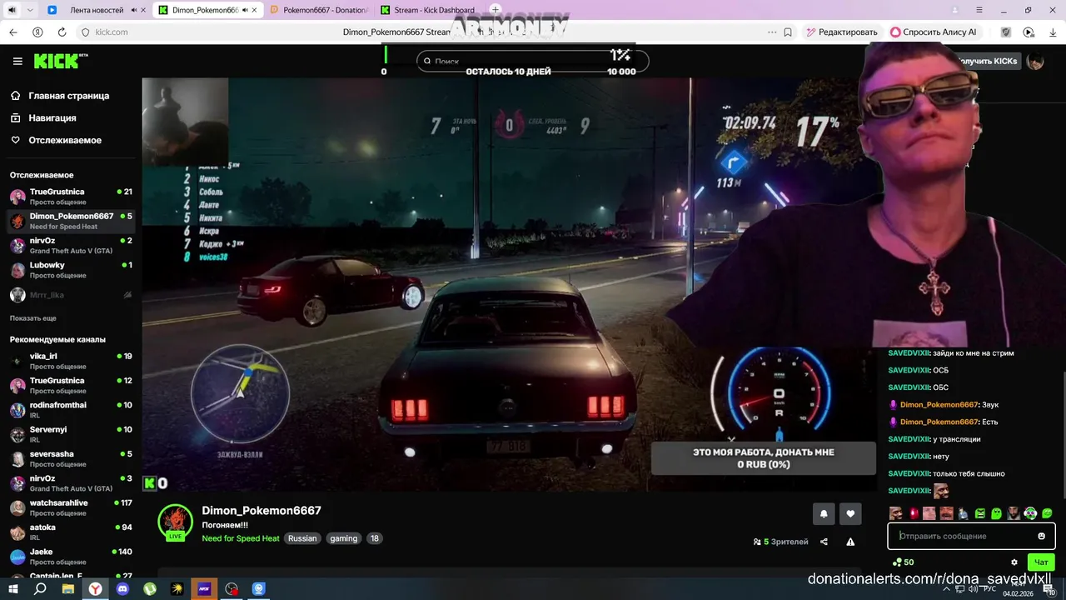Mute the Лента новостей tab audio icon
The width and height of the screenshot is (1066, 600).
[x=134, y=10]
